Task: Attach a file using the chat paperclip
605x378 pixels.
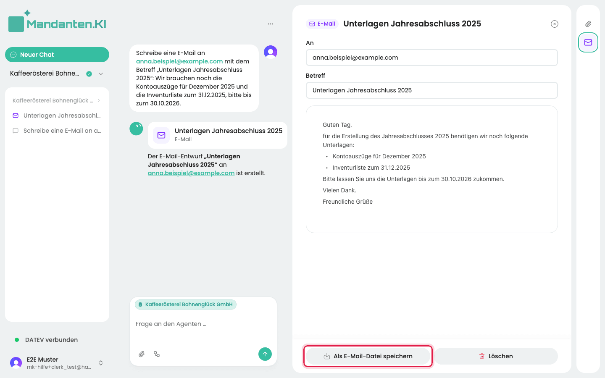Action: point(142,354)
